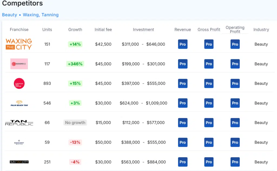Open the Waxing the City franchise logo
Viewport: 277px width, 171px height.
tap(19, 44)
